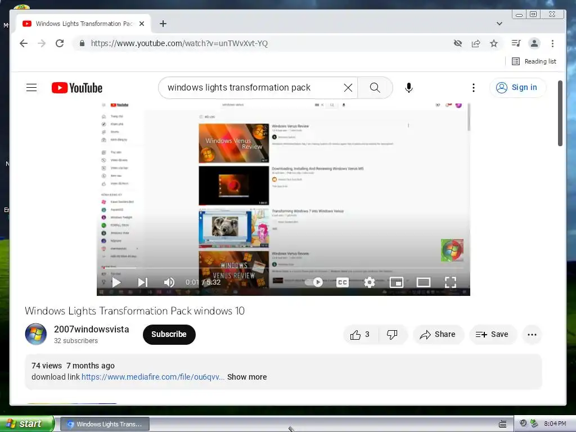
Task: Click the browser forward arrow
Action: coord(42,43)
